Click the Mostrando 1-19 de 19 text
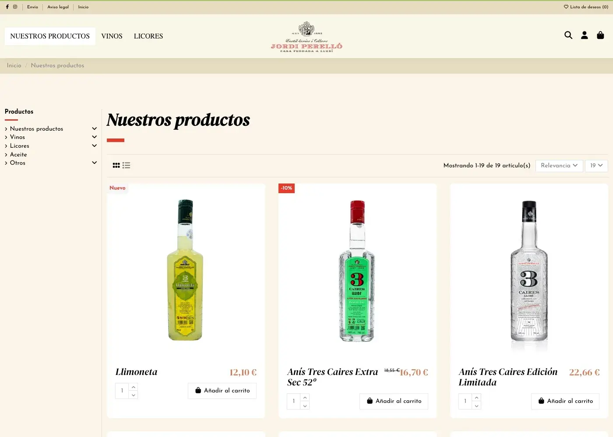 click(486, 166)
